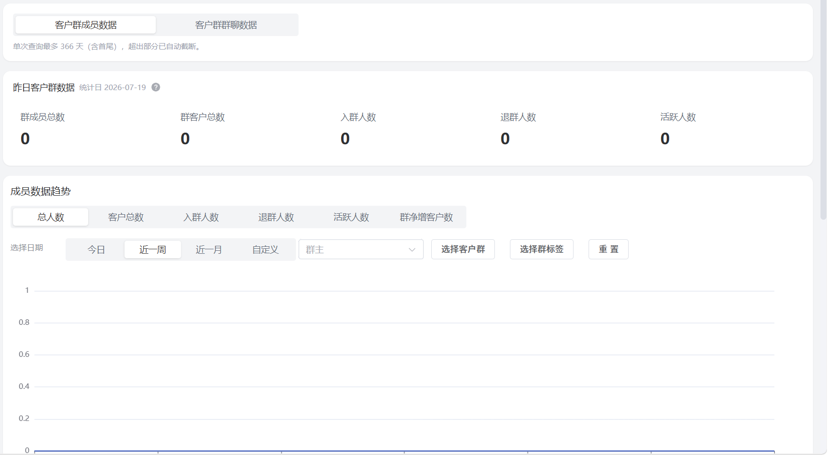Select the 总人数 trend tab

[x=51, y=217]
